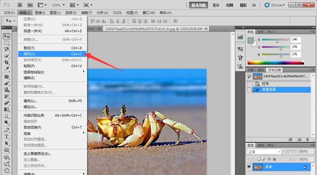The height and width of the screenshot is (175, 317).
Task: Toggle history brush source beside 打开 state
Action: click(249, 84)
